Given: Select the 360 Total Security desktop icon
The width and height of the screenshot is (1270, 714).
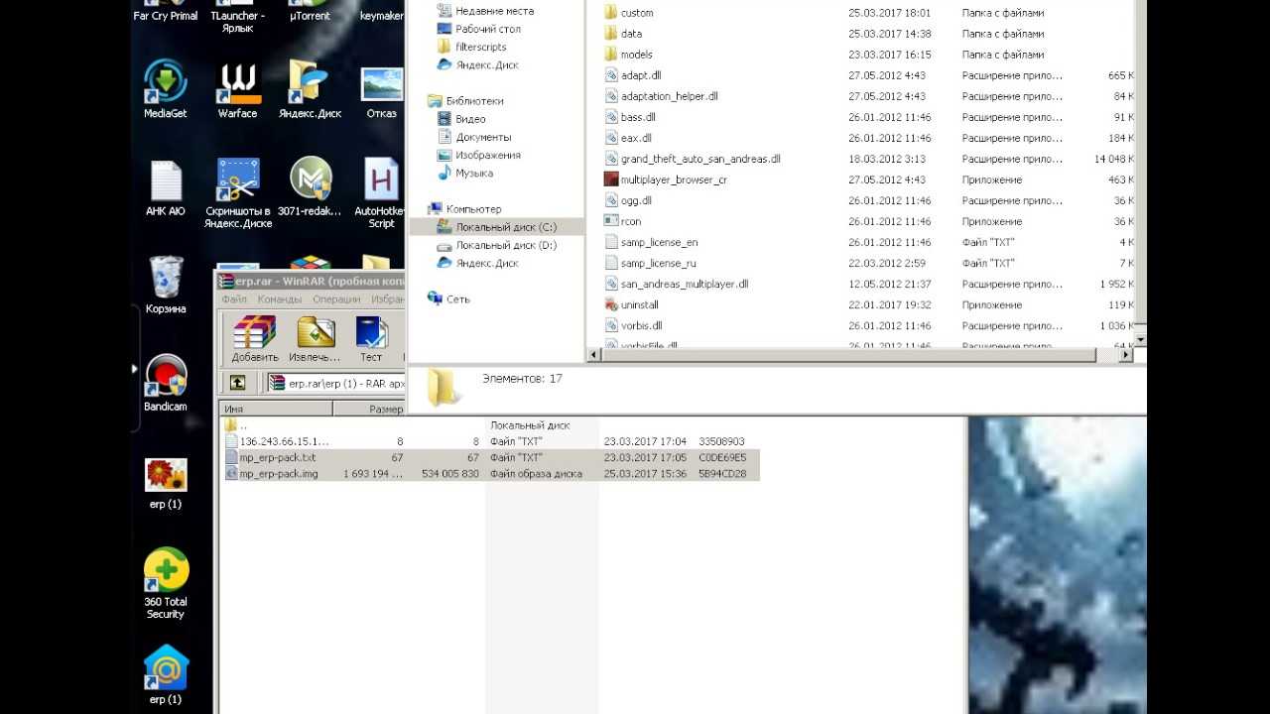Looking at the screenshot, I should [x=166, y=584].
